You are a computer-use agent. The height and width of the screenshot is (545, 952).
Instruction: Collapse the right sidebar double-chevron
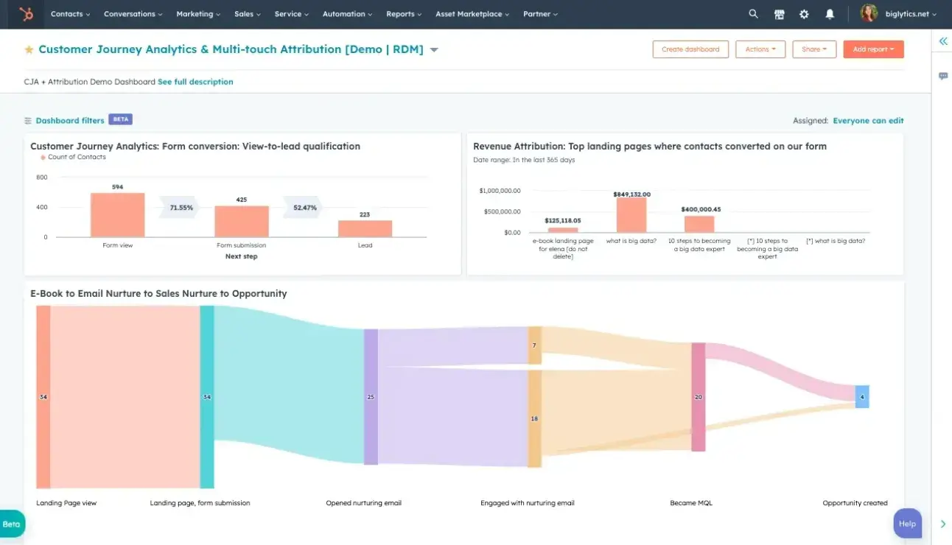(942, 42)
